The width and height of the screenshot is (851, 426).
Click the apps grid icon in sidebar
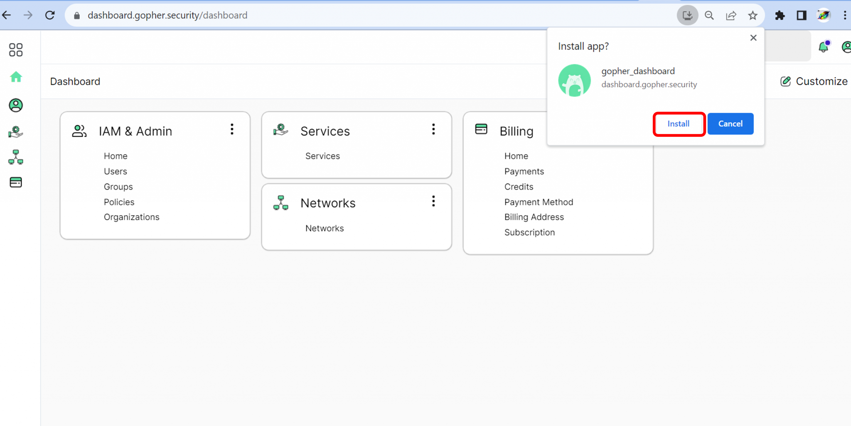click(x=16, y=50)
